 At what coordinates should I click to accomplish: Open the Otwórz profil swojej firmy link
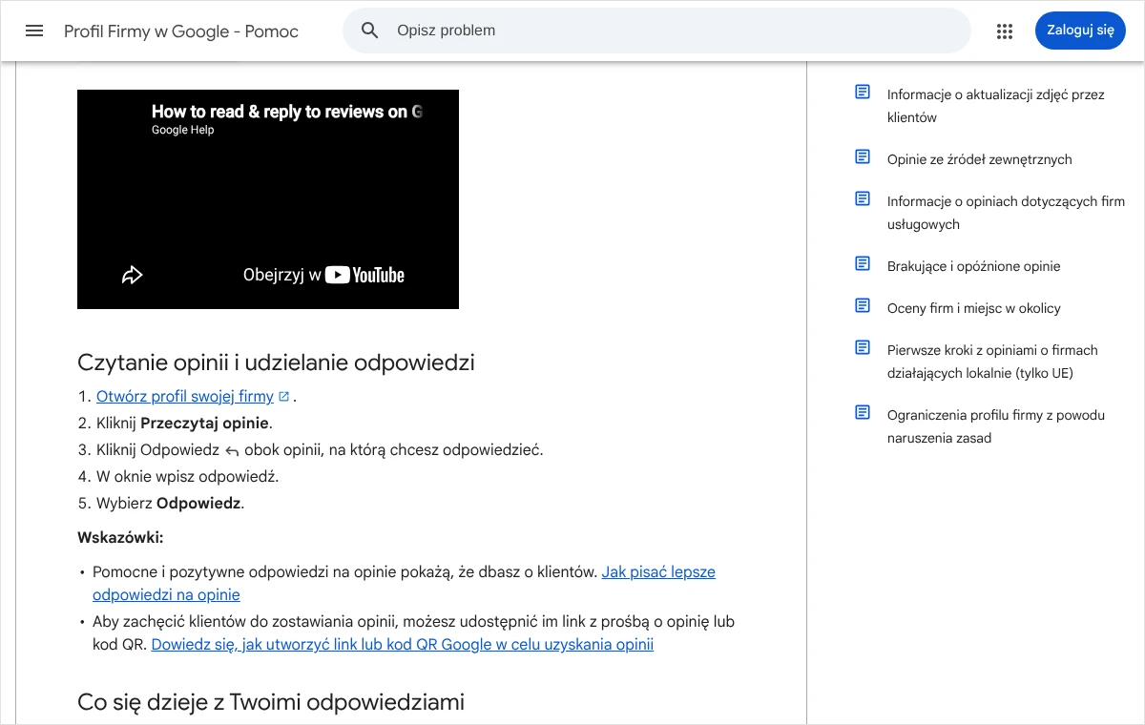click(x=185, y=396)
